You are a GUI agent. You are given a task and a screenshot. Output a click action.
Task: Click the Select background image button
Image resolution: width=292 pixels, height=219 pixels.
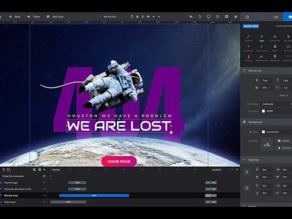284,141
